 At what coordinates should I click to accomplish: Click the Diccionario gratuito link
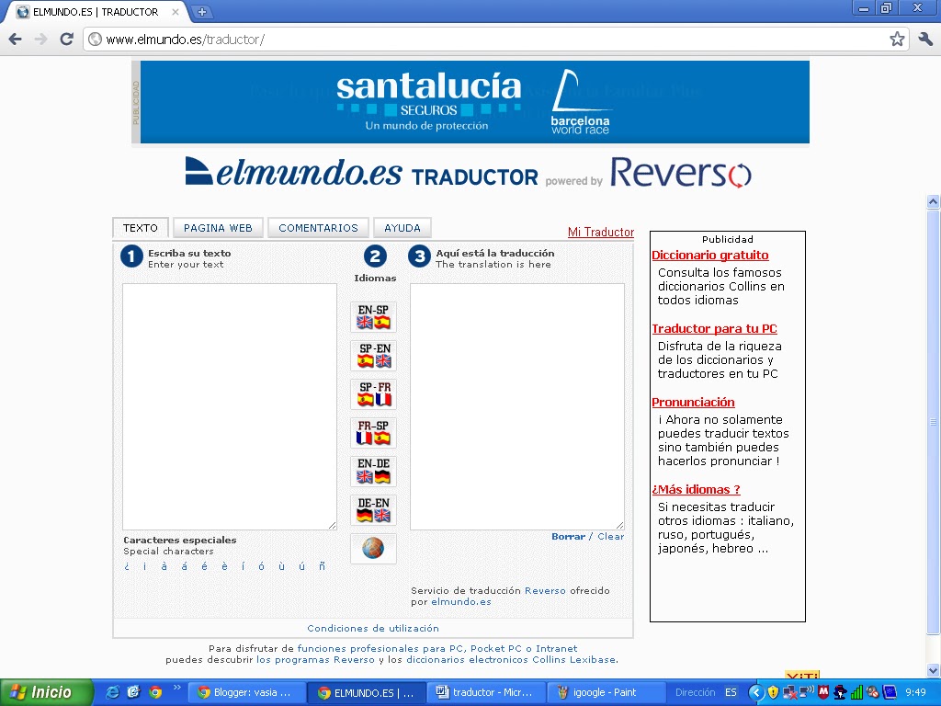tap(710, 256)
